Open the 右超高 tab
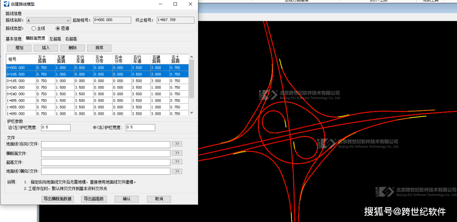457x222 pixels. tap(71, 39)
